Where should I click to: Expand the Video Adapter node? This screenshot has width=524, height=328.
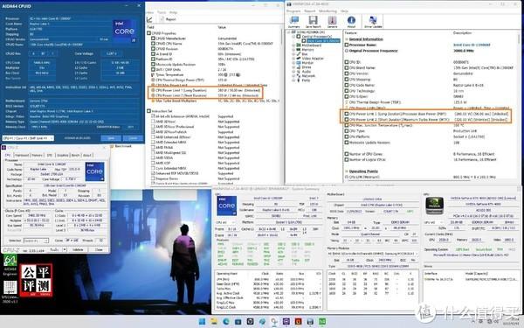click(293, 59)
